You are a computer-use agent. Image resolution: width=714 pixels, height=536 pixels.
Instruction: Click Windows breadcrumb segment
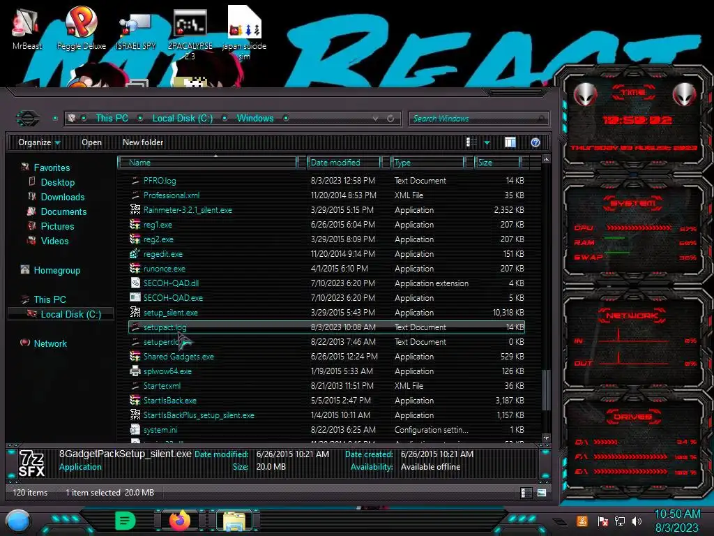click(x=255, y=118)
